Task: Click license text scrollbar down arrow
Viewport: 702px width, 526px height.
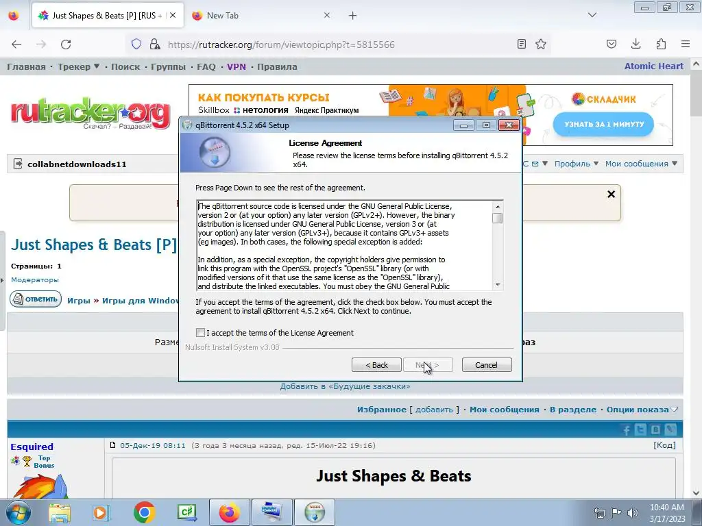Action: (498, 285)
